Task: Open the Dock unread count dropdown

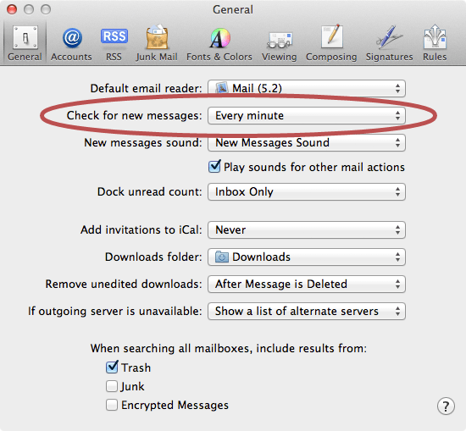Action: click(307, 192)
